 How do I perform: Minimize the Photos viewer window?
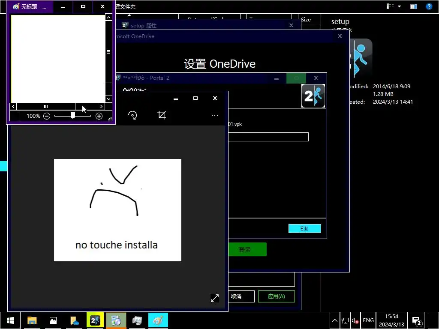[176, 98]
